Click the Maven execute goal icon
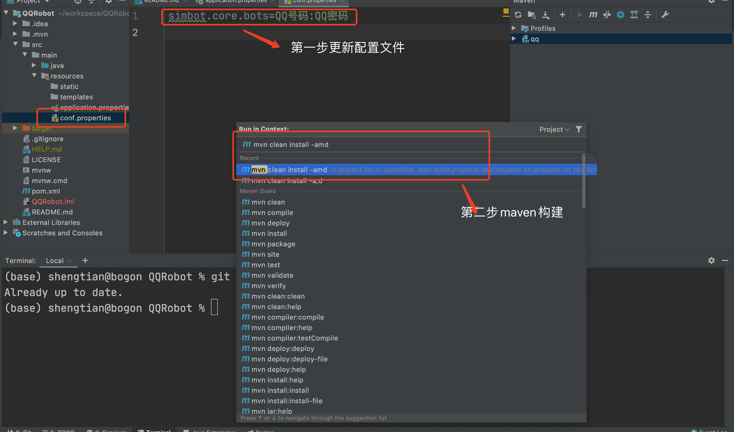The height and width of the screenshot is (432, 734). click(593, 15)
